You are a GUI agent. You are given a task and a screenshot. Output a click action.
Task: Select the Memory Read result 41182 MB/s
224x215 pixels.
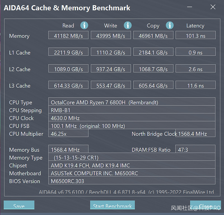68,36
